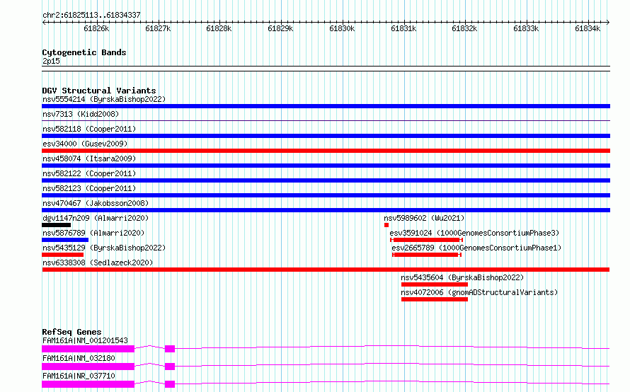The image size is (630, 392).
Task: Click large magenta exon of NM_001201543
Action: click(88, 349)
